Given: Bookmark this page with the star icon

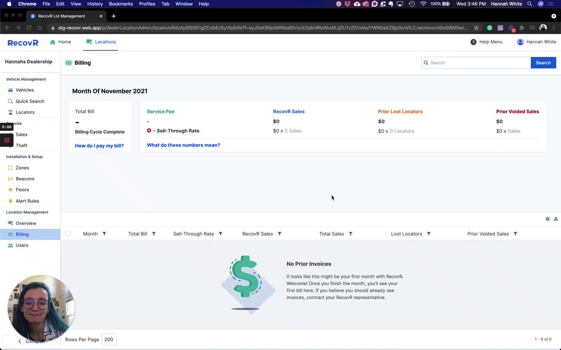Looking at the screenshot, I should 476,28.
